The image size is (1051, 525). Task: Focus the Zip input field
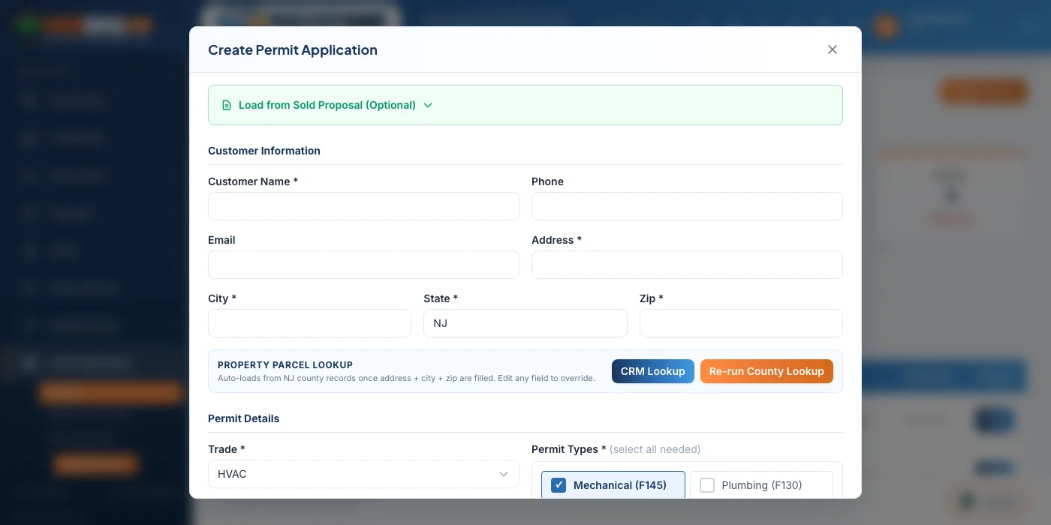pyautogui.click(x=741, y=323)
